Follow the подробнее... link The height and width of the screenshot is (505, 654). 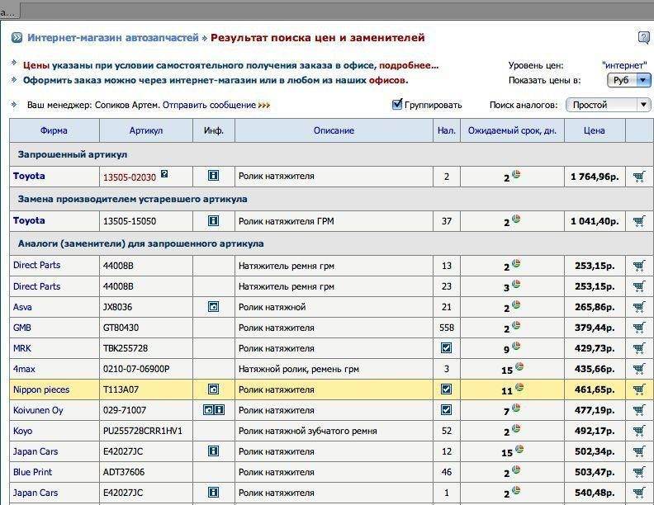(x=409, y=65)
